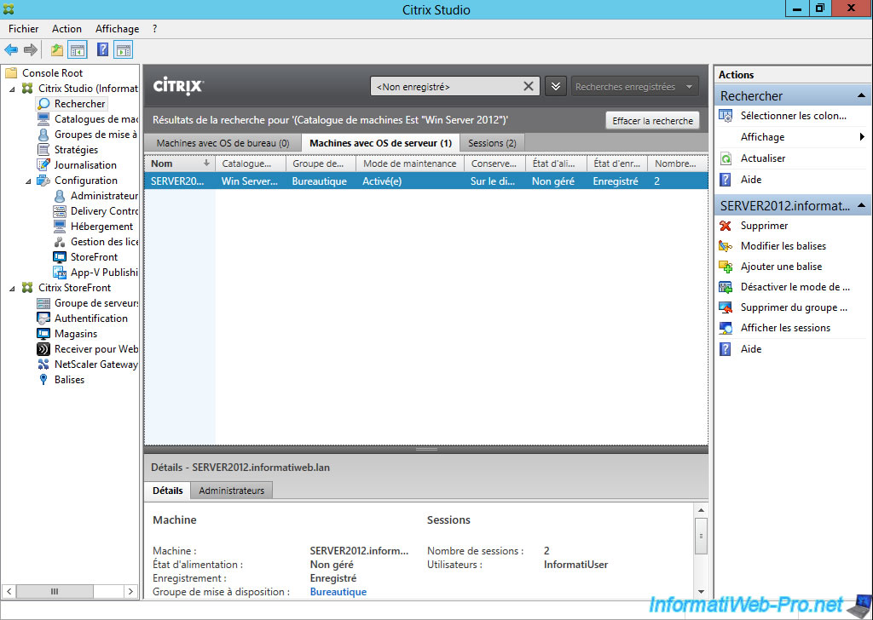Click the Delivery Controllers tree icon
This screenshot has height=620, width=873.
[60, 211]
